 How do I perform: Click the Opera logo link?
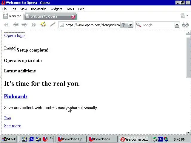(14, 35)
